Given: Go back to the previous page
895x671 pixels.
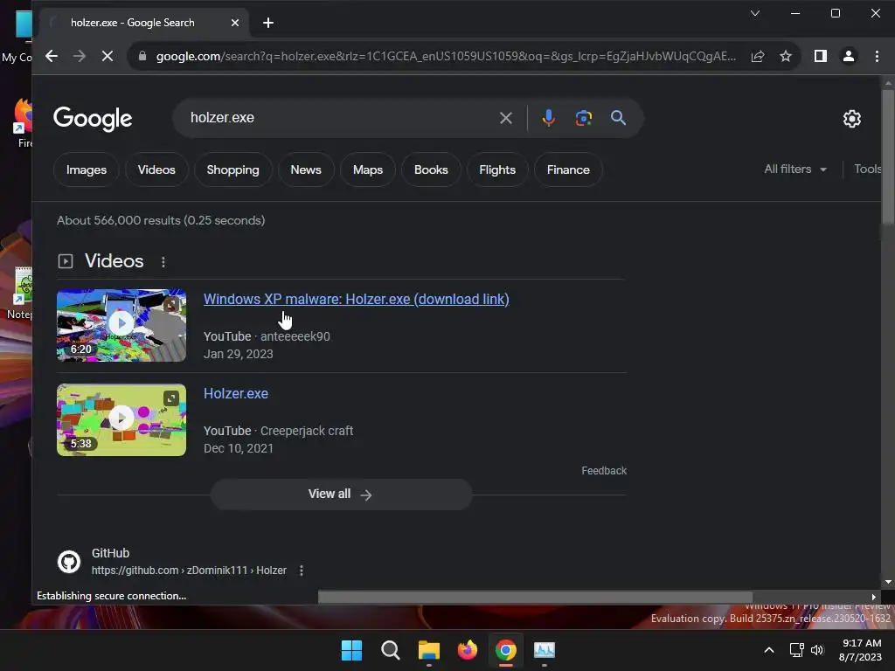Looking at the screenshot, I should [52, 56].
